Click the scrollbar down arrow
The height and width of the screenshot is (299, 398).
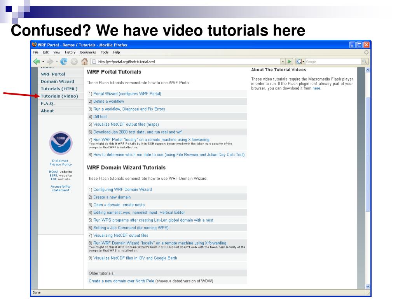pyautogui.click(x=368, y=286)
